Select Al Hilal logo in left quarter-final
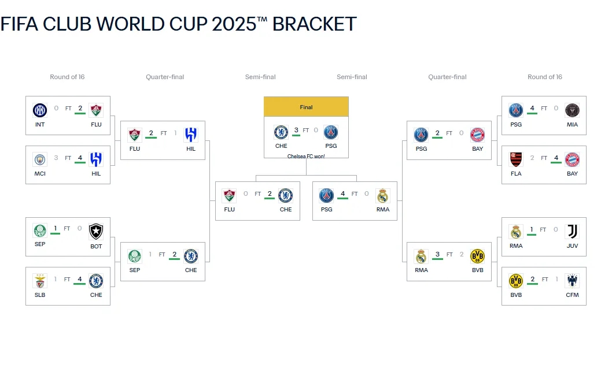The height and width of the screenshot is (372, 612). coord(191,135)
